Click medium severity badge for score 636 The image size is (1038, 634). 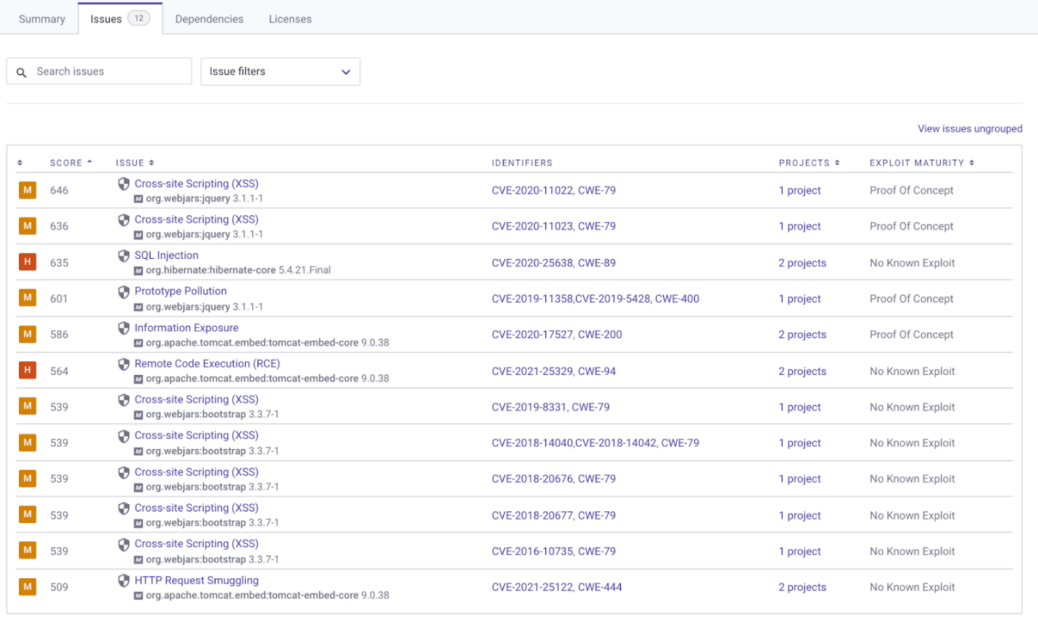[x=28, y=226]
